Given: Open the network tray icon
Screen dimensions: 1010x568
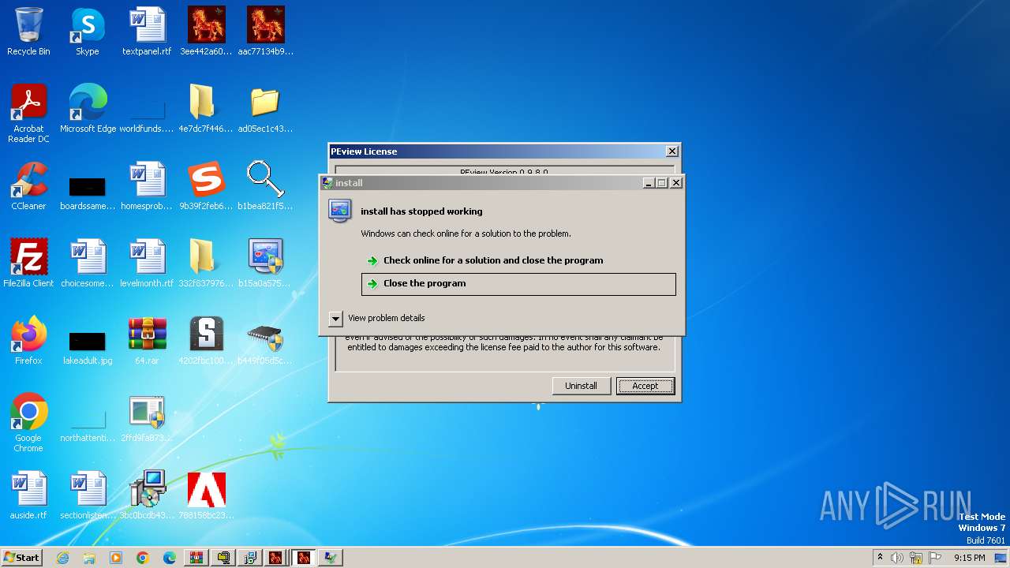Looking at the screenshot, I should (916, 558).
